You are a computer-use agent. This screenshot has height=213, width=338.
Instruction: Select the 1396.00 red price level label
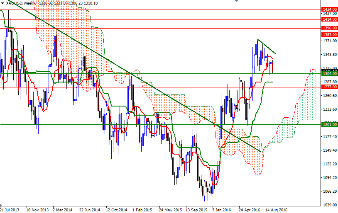click(329, 28)
